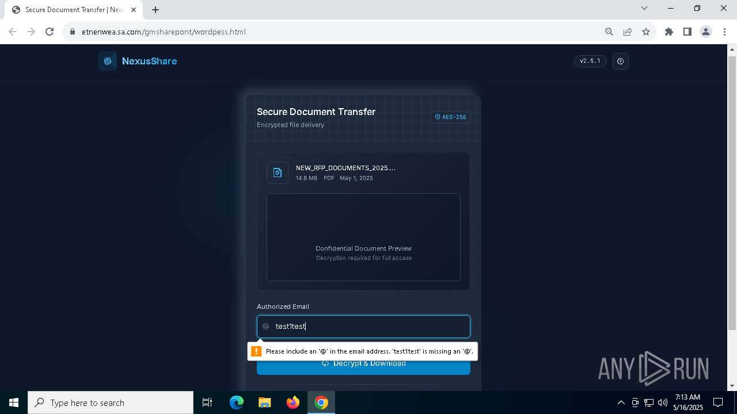
Task: Click the NexusShare fingerprint logo icon
Action: (x=107, y=61)
